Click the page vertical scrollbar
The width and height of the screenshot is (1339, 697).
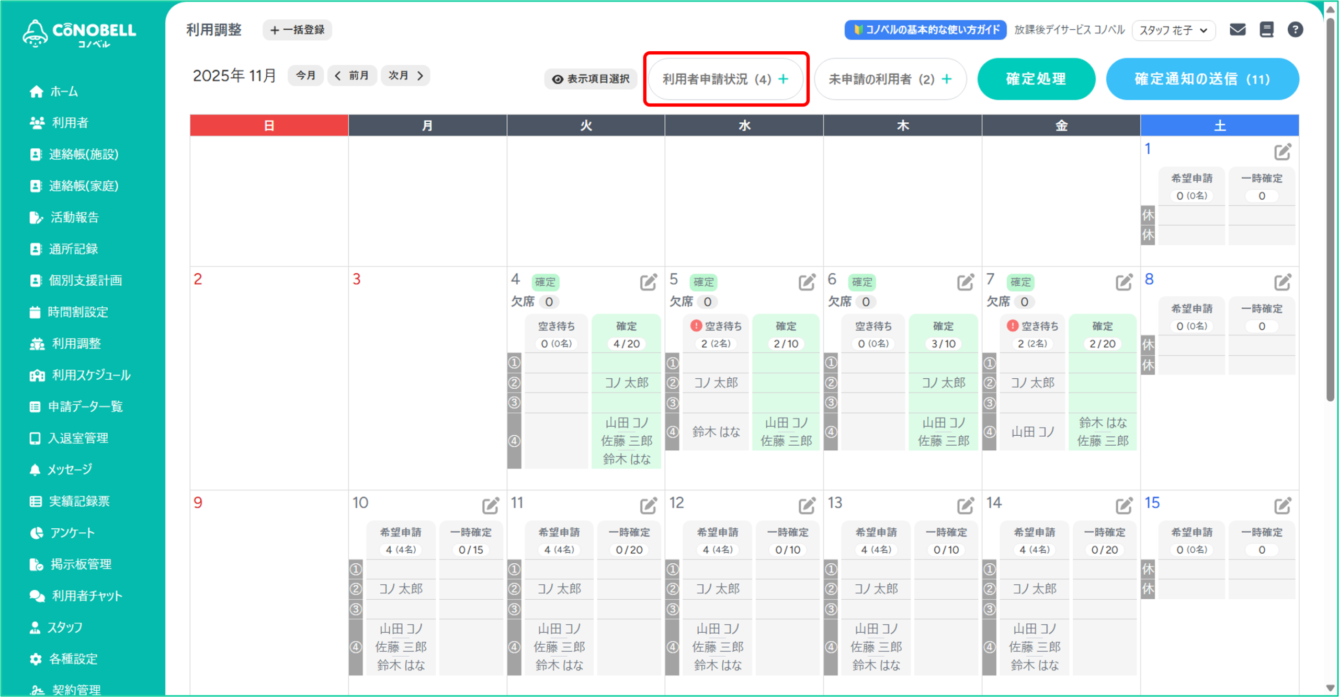coord(1331,209)
